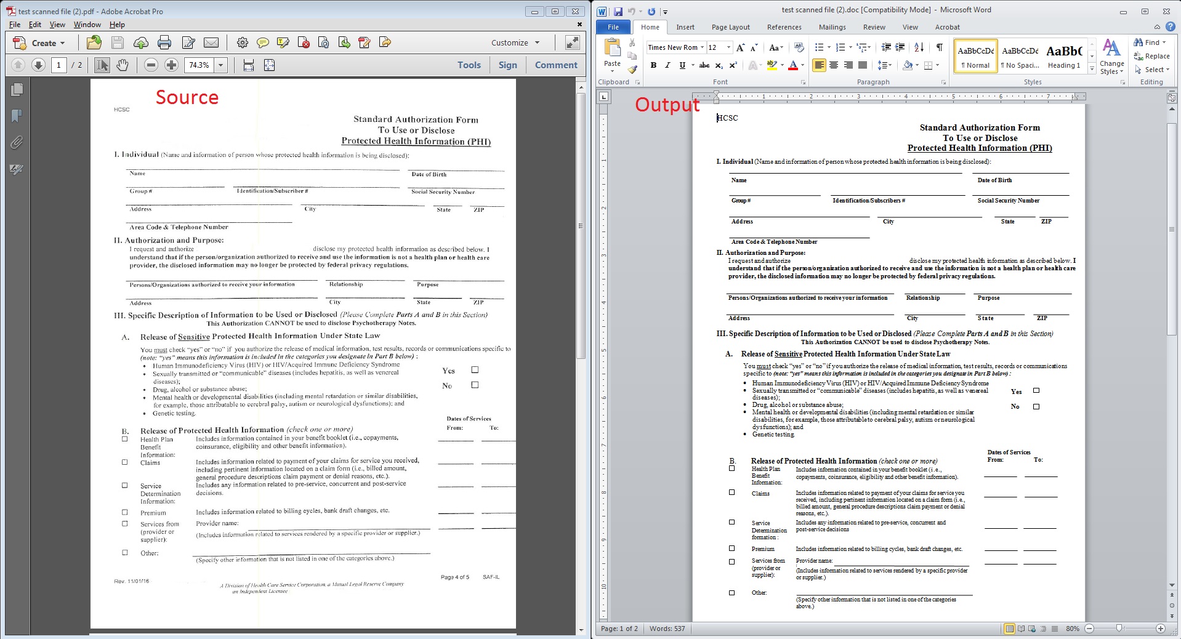Viewport: 1181px width, 639px height.
Task: Click the Open file icon in Acrobat
Action: 94,42
